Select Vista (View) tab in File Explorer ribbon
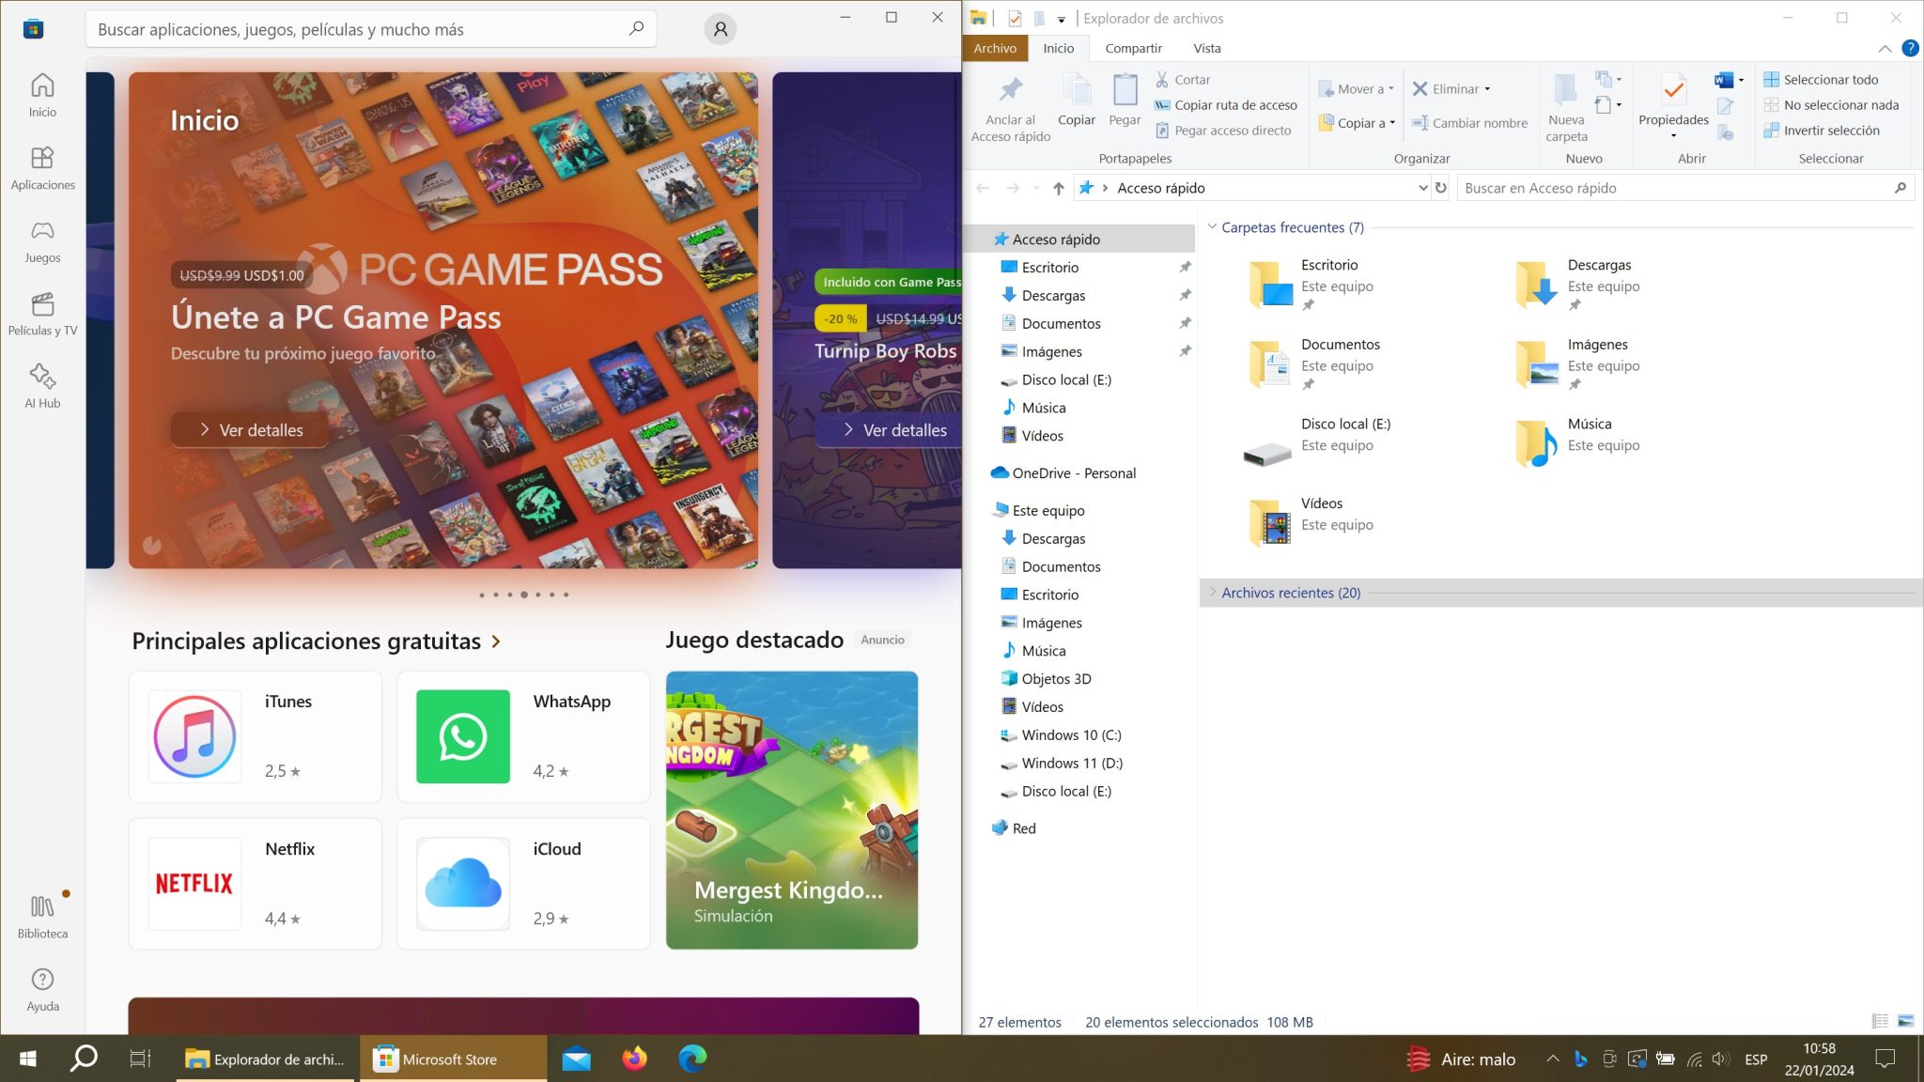Screen dimensions: 1924x1082 coord(1206,48)
